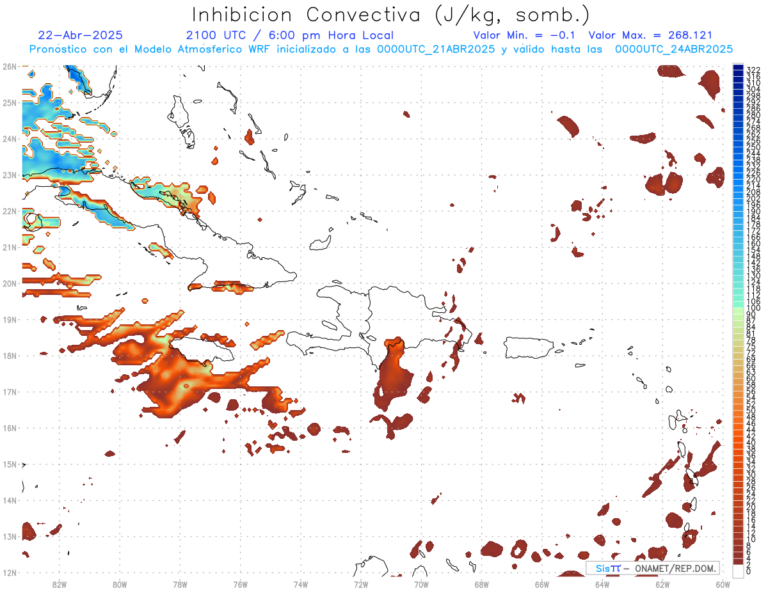768x593 pixels.
Task: Click the '60W' longitude label
Action: click(x=723, y=584)
